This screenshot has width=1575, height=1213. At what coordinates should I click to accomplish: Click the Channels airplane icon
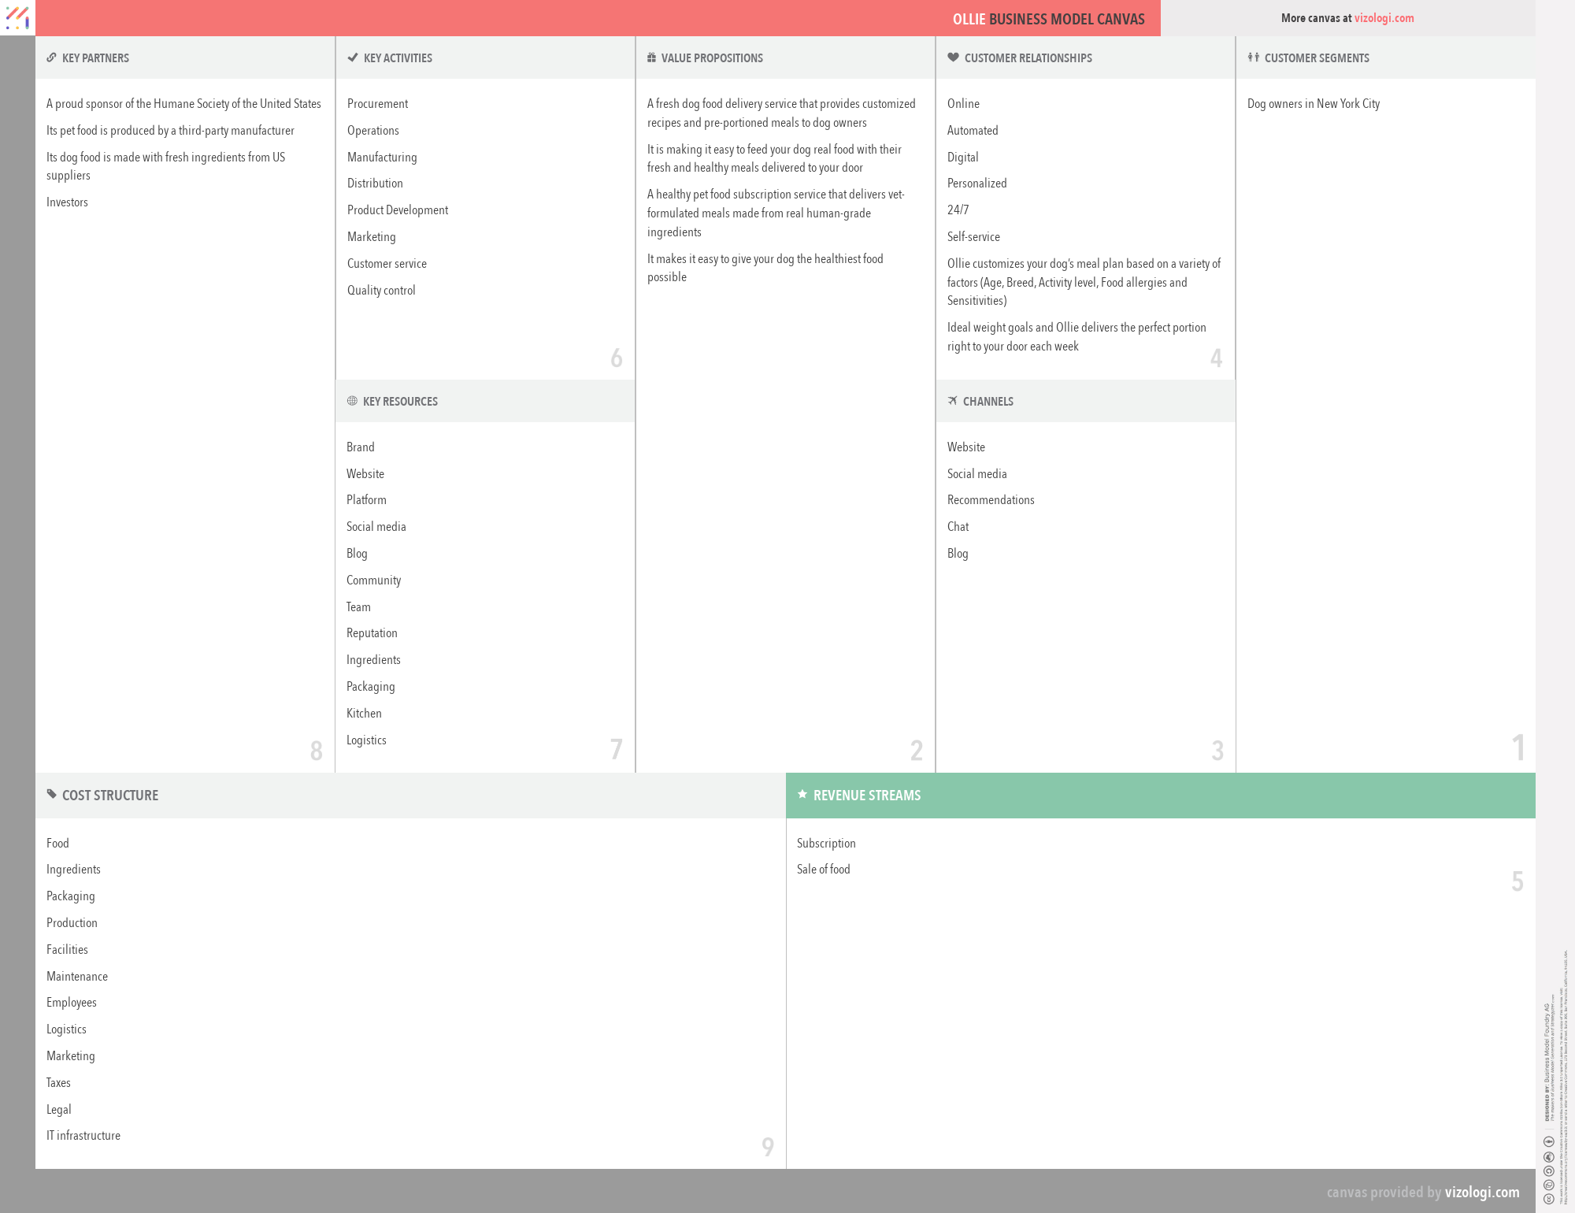(952, 401)
